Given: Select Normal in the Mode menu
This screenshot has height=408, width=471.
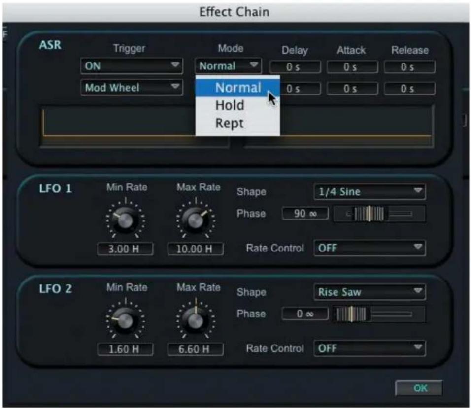Looking at the screenshot, I should click(x=237, y=88).
